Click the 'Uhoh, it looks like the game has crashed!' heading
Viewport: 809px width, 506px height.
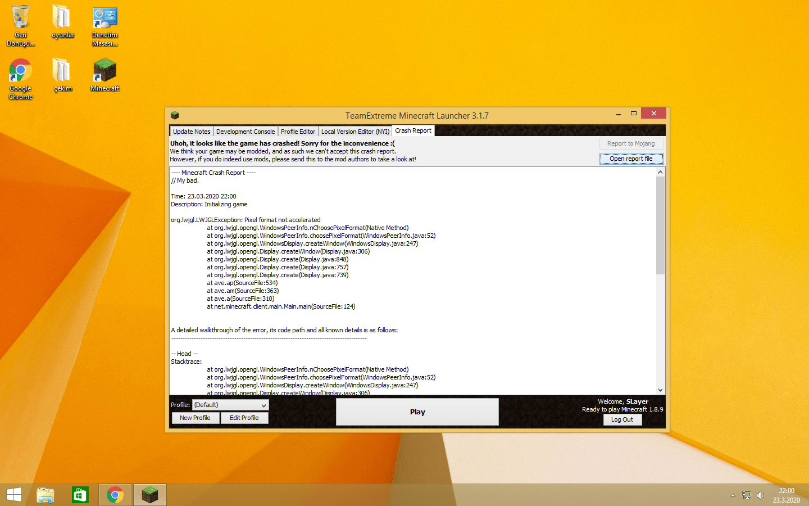(x=283, y=143)
